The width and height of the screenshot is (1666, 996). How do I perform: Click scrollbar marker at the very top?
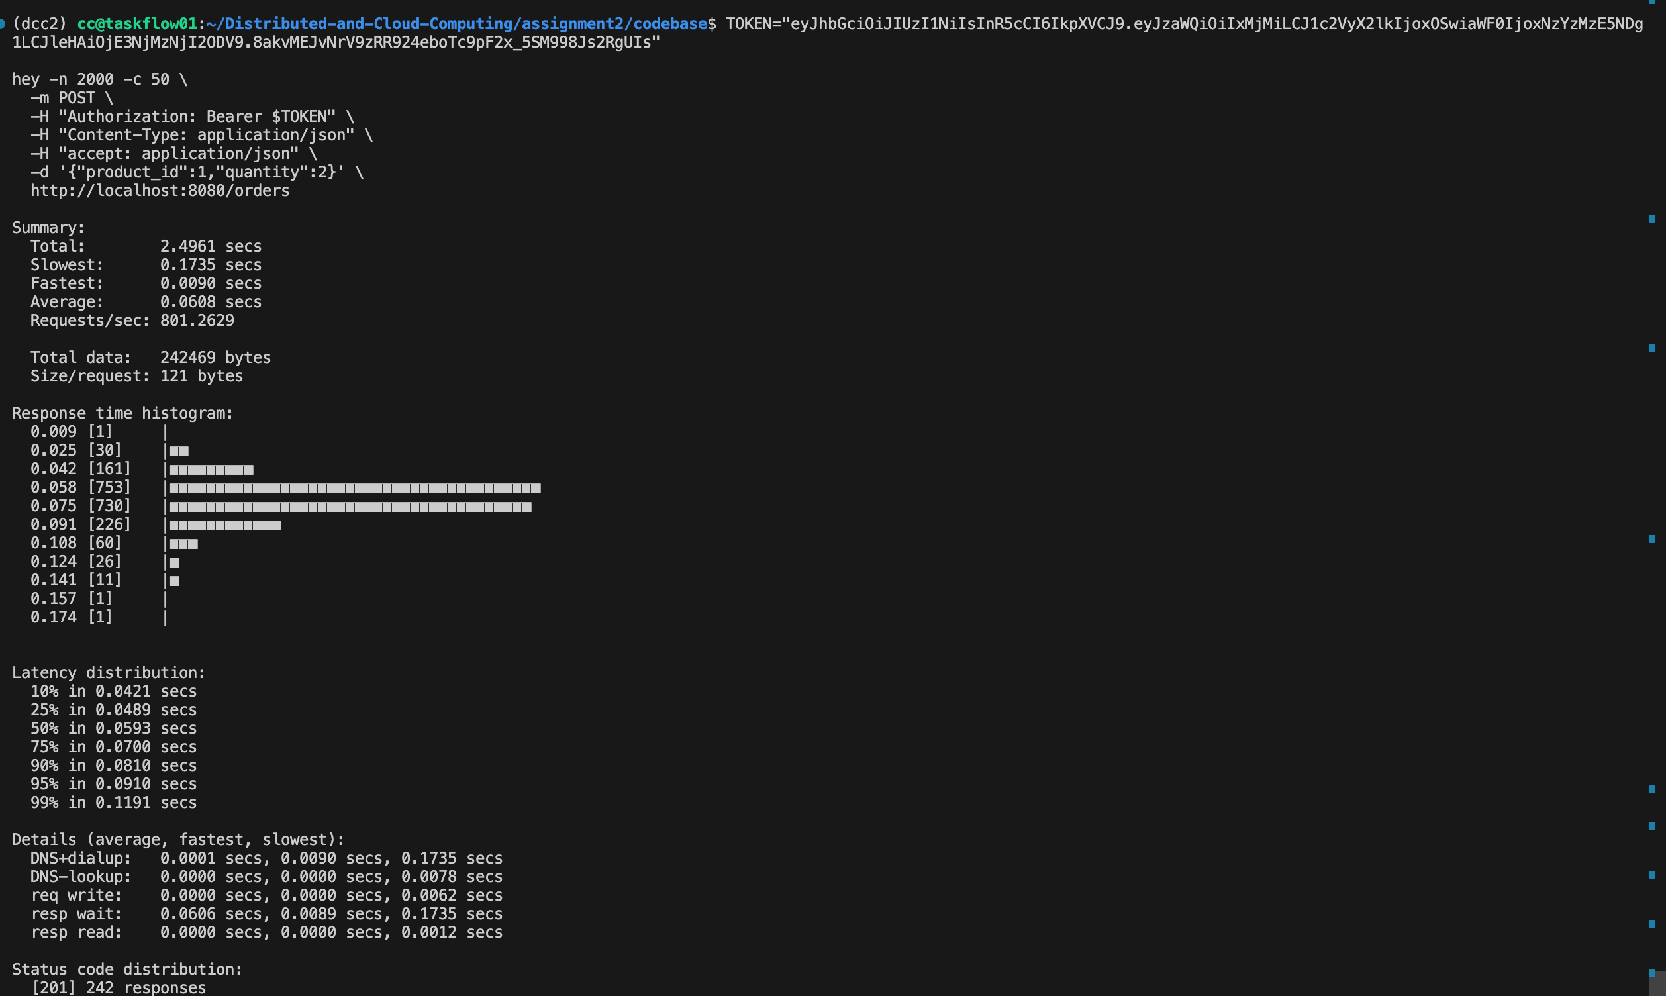[1652, 2]
